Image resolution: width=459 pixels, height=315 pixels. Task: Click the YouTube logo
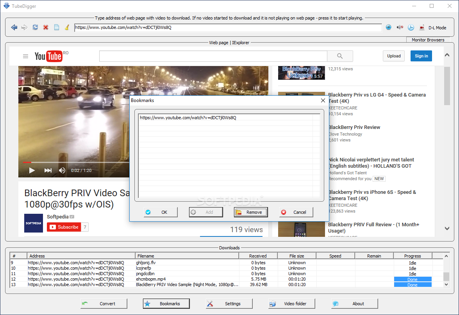click(48, 56)
